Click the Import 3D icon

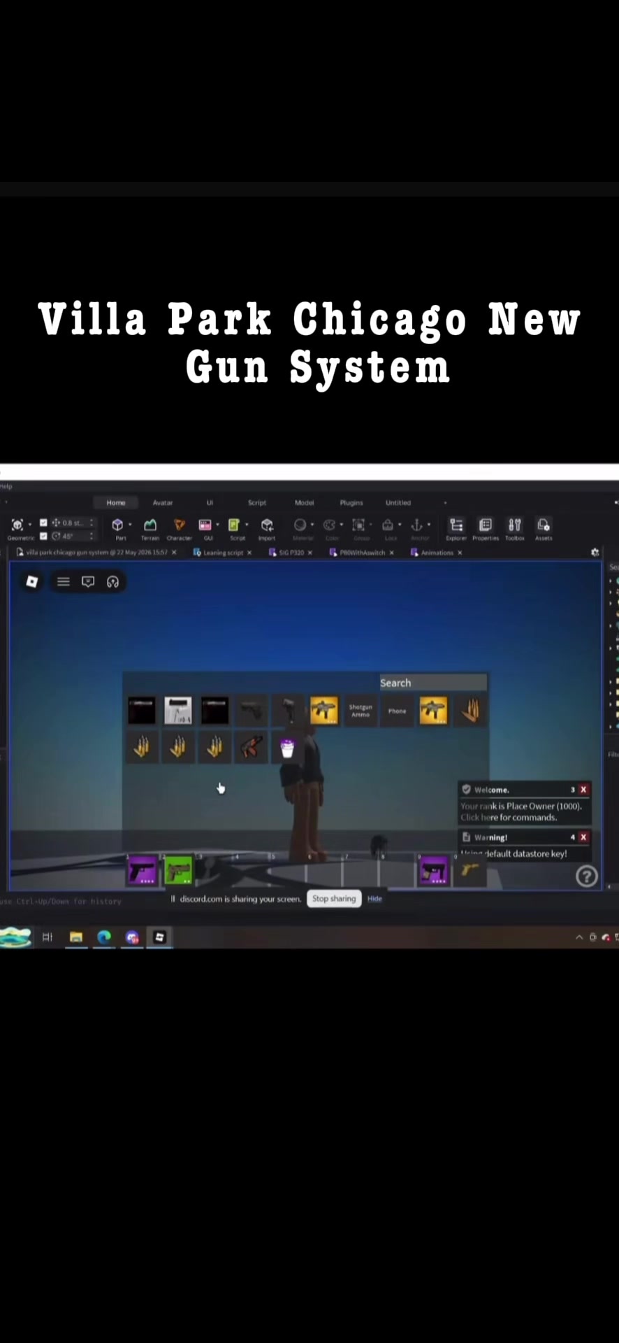267,525
